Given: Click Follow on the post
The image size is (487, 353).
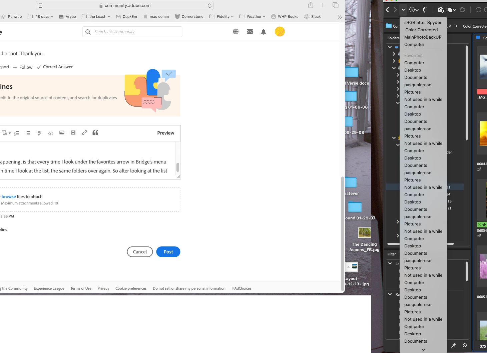Looking at the screenshot, I should (23, 67).
